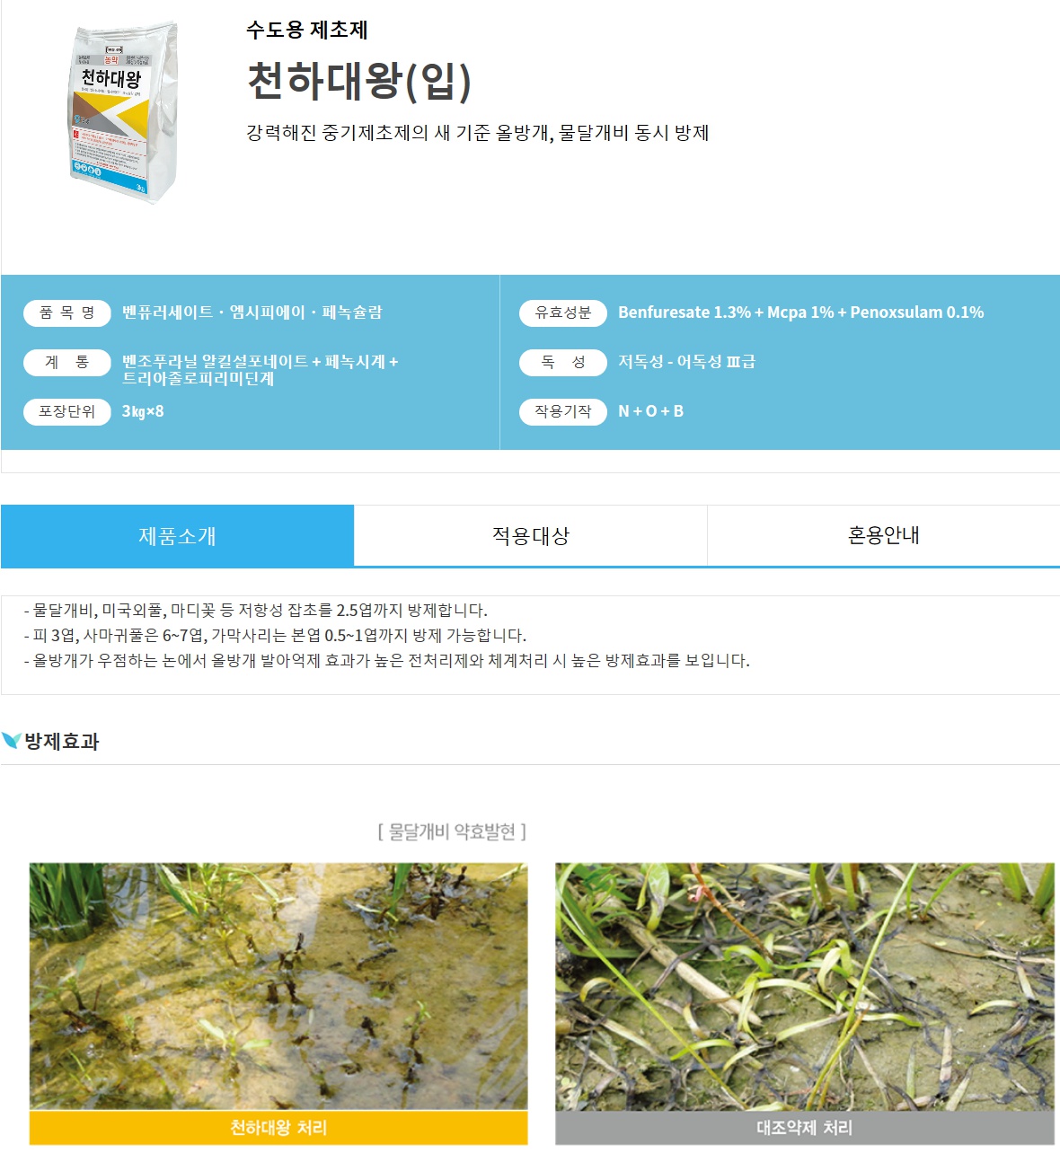Click the 물달개비 약효발현 caption
Viewport: 1060px width, 1162px height.
(x=452, y=832)
